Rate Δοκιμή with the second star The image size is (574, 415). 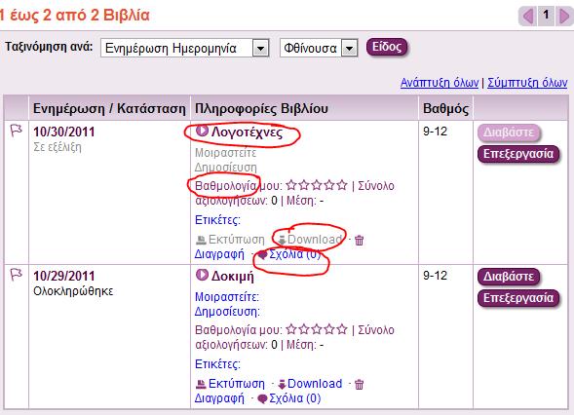point(304,329)
